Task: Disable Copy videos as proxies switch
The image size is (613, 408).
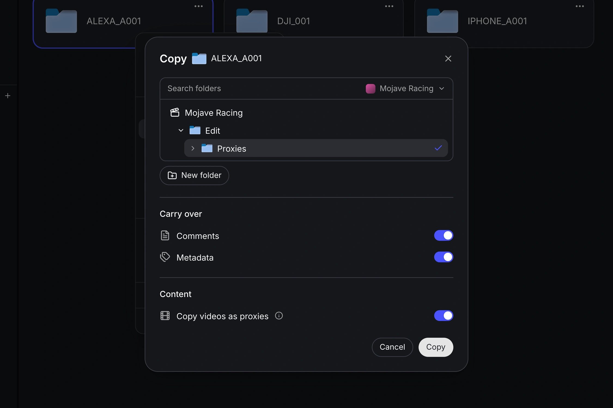Action: point(444,316)
